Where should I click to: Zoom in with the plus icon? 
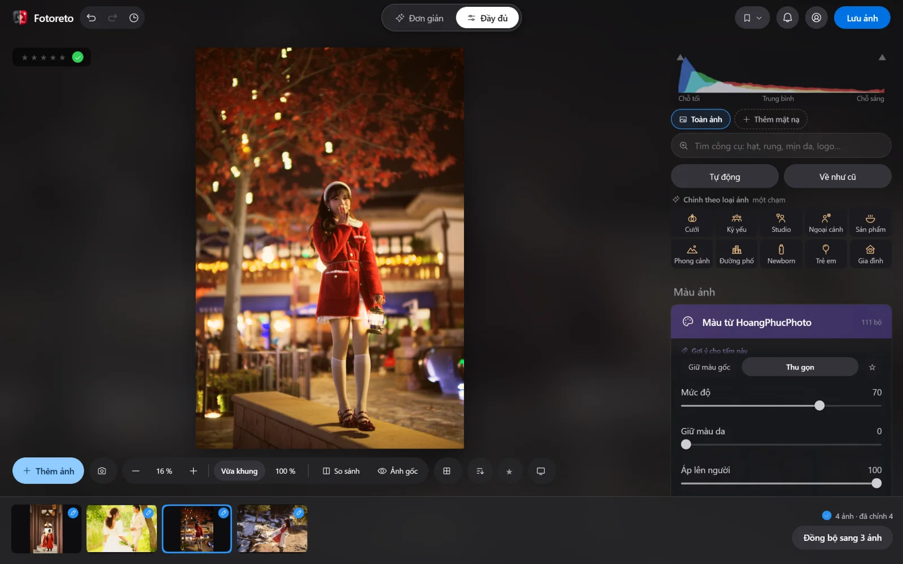point(193,471)
